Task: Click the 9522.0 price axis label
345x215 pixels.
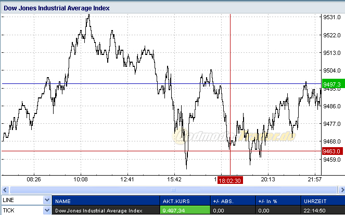Action: [x=332, y=35]
